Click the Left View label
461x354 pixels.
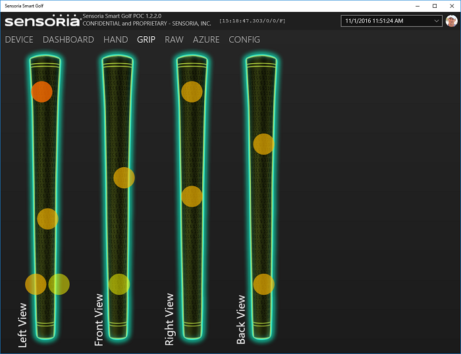click(x=22, y=325)
